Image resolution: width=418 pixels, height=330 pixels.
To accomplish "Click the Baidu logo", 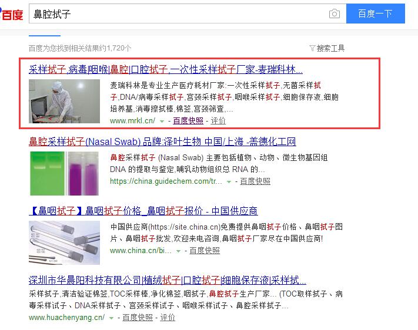I will point(11,14).
